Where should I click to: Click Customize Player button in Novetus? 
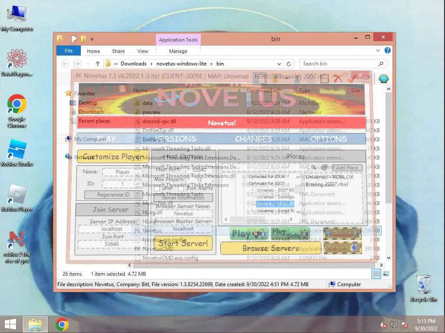point(113,156)
